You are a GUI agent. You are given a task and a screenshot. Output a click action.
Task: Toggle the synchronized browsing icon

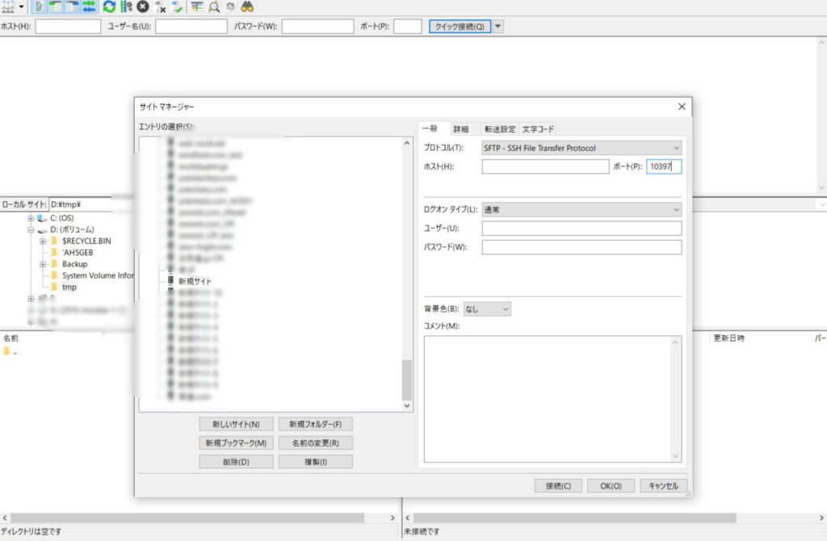[230, 6]
